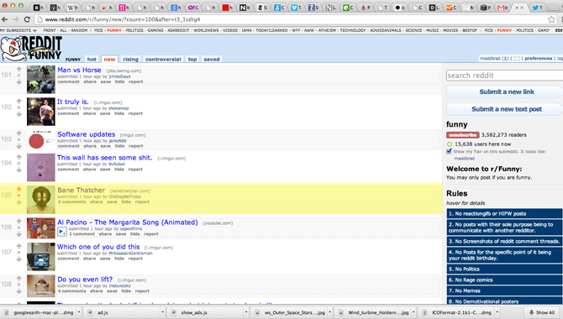Image resolution: width=563 pixels, height=319 pixels.
Task: Upvote the Man vs Horse post
Action: click(x=19, y=69)
